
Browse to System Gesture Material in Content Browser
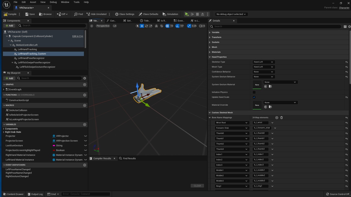[270, 86]
